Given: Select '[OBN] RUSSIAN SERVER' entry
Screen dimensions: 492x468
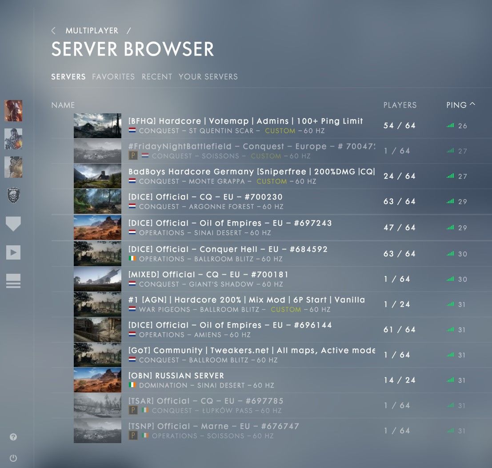Looking at the screenshot, I should click(x=272, y=380).
